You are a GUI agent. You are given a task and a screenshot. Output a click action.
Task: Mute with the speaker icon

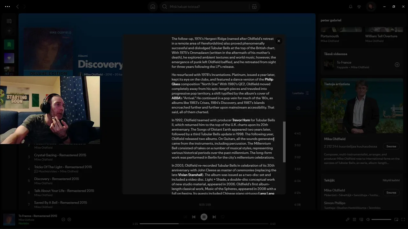368,219
